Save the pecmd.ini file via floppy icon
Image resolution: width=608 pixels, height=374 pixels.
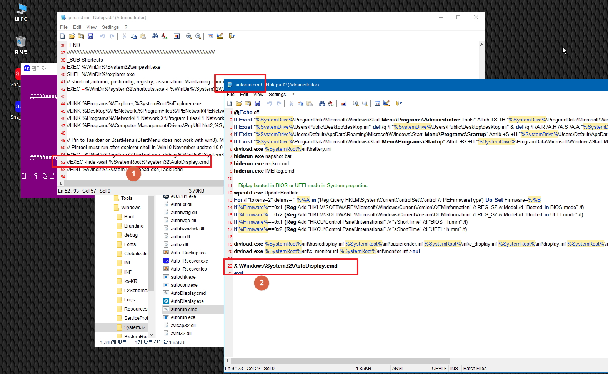pos(90,36)
